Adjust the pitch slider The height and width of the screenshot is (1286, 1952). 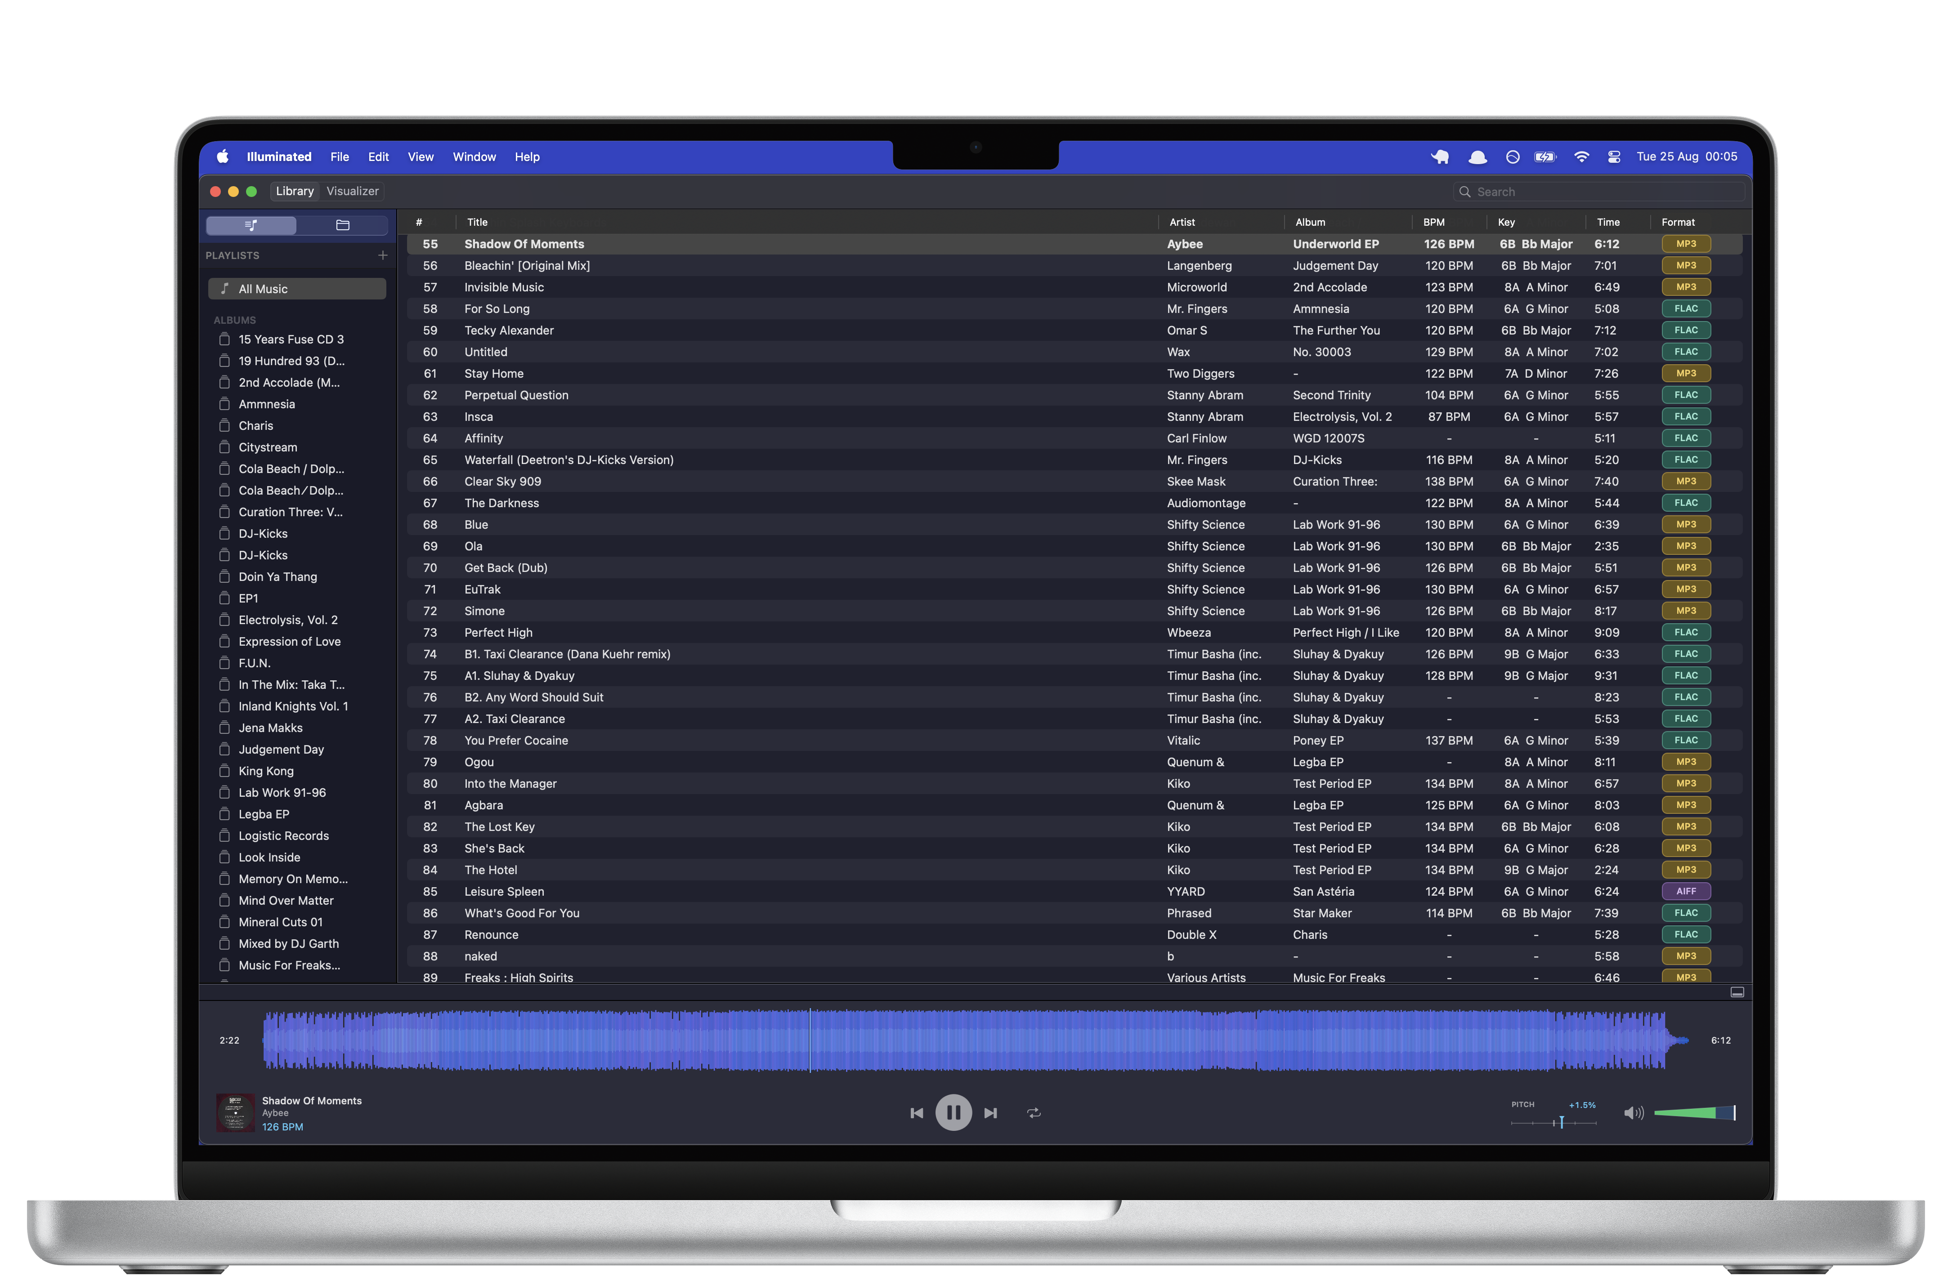1554,1122
